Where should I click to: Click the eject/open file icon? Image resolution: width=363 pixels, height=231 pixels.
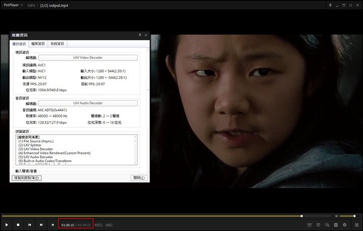point(53,225)
